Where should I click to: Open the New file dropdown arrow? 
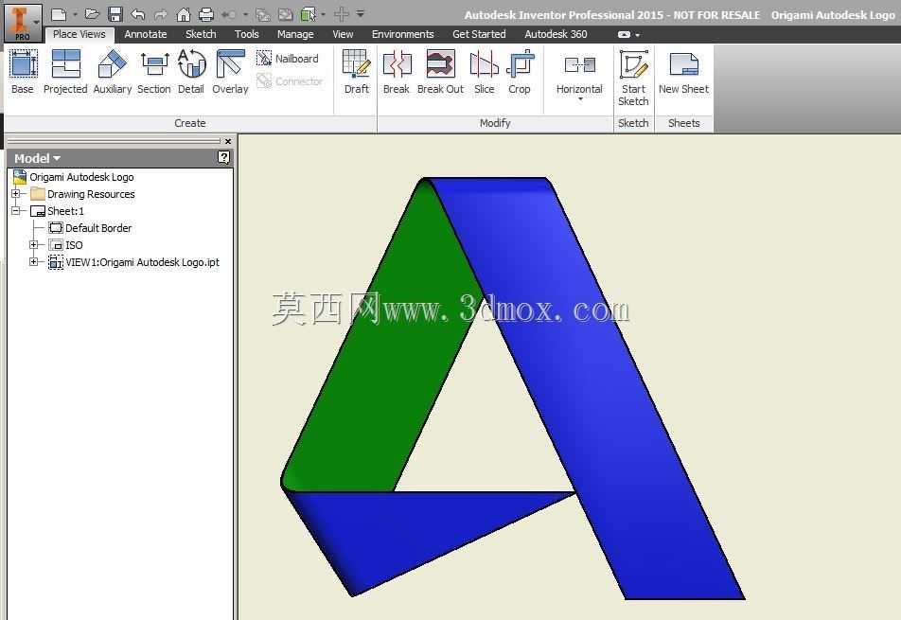(x=74, y=15)
